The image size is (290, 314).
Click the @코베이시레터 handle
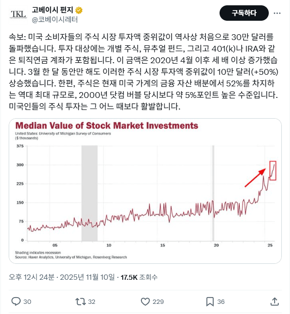click(x=55, y=20)
